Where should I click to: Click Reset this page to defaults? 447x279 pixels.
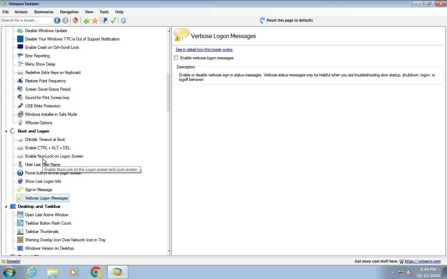[286, 20]
